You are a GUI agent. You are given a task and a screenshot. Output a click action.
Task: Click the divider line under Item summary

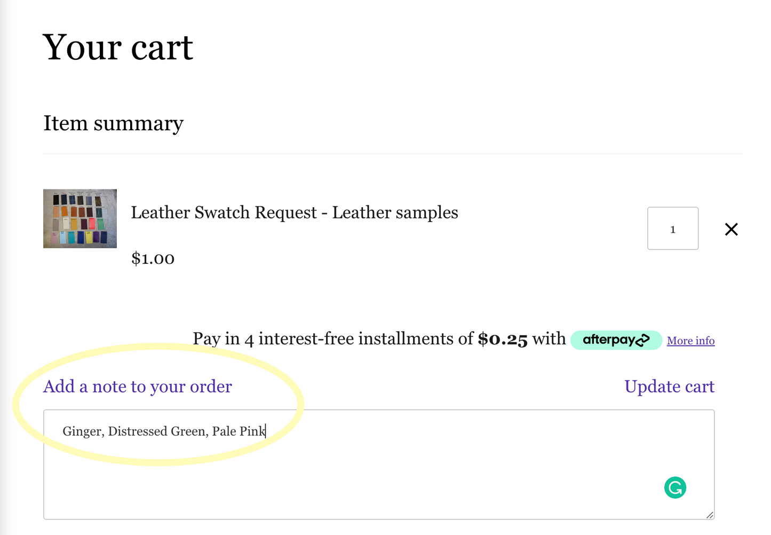(392, 154)
